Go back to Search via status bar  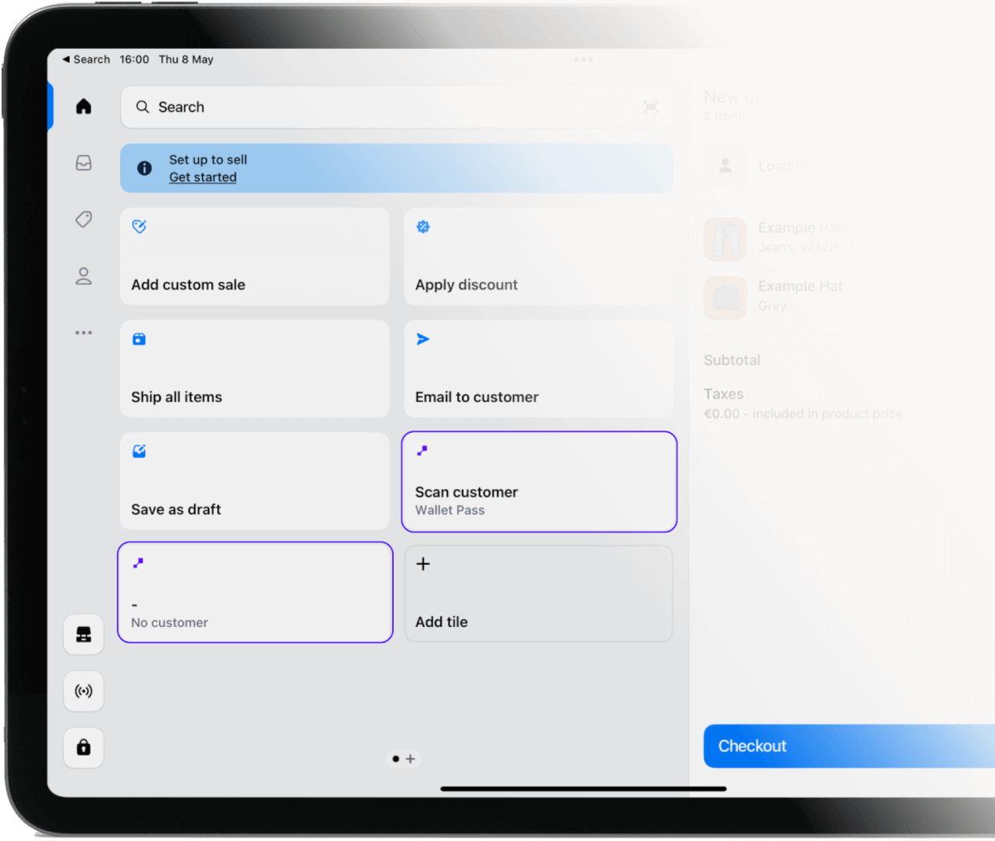86,60
